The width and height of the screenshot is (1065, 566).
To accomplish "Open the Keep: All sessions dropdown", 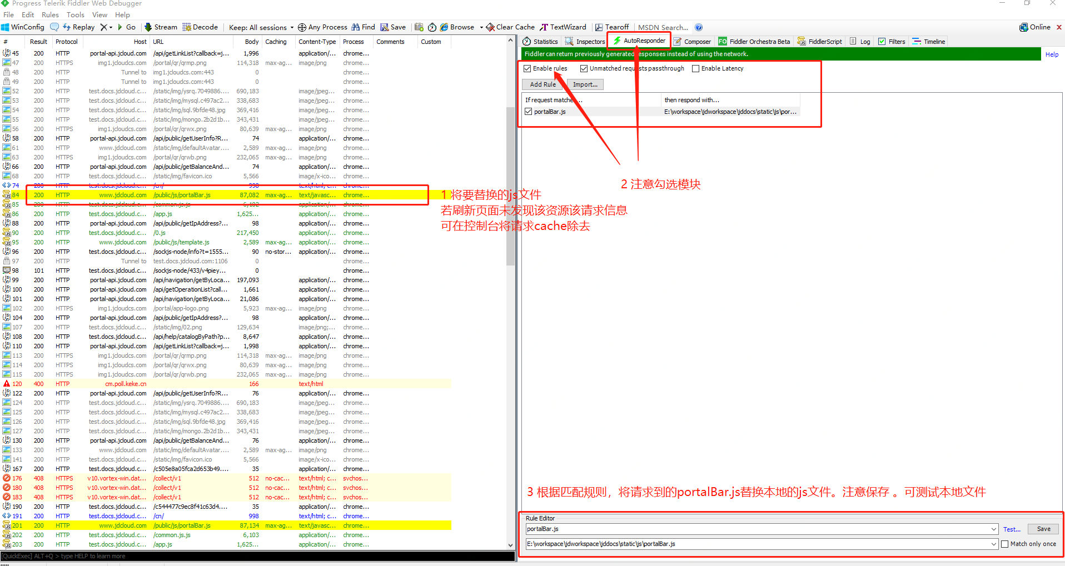I will pyautogui.click(x=260, y=27).
